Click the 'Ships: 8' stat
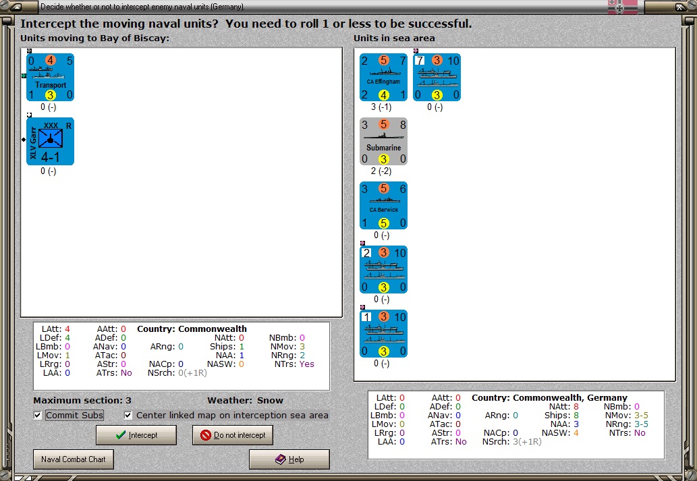Viewport: 697px width, 481px height. point(561,415)
